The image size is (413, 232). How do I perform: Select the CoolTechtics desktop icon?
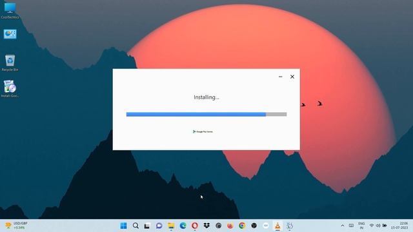10,10
